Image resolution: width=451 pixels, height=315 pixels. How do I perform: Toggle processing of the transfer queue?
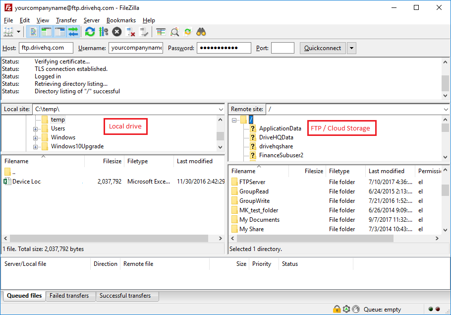pos(104,32)
